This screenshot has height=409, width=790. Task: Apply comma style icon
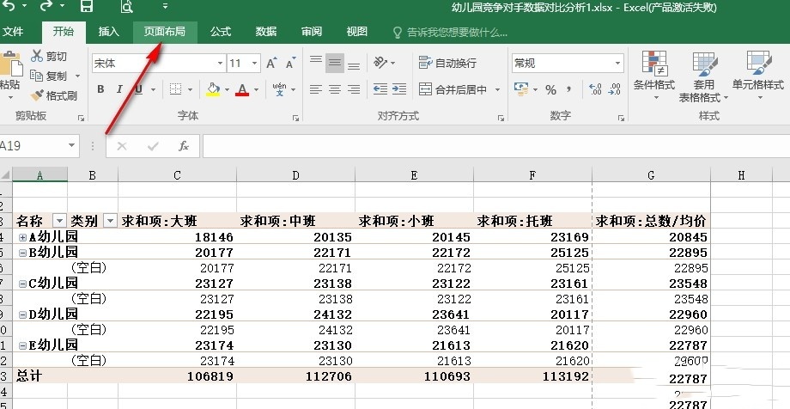pyautogui.click(x=568, y=89)
